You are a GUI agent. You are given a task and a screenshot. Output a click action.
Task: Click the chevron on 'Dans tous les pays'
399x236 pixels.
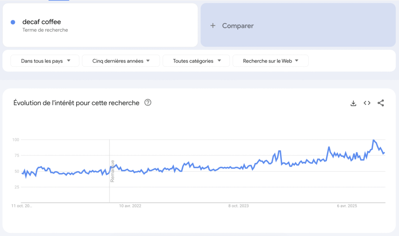coord(69,61)
